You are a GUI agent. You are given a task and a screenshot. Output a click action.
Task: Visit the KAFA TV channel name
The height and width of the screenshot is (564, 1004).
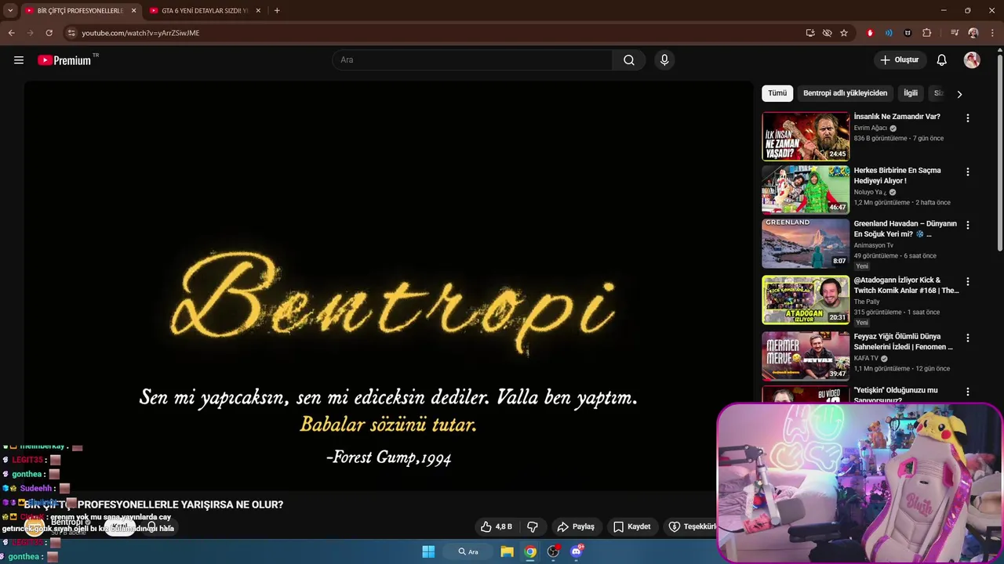866,358
